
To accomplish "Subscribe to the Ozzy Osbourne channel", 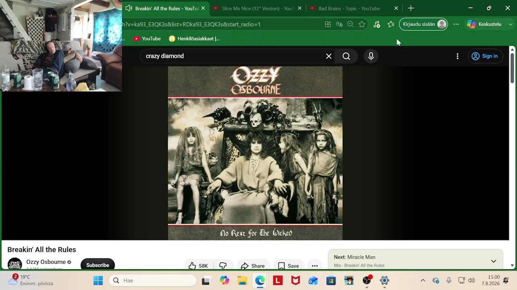I will tap(98, 265).
